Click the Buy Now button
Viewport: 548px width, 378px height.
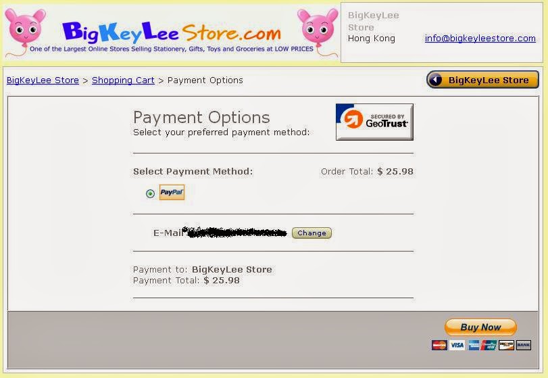click(x=480, y=327)
